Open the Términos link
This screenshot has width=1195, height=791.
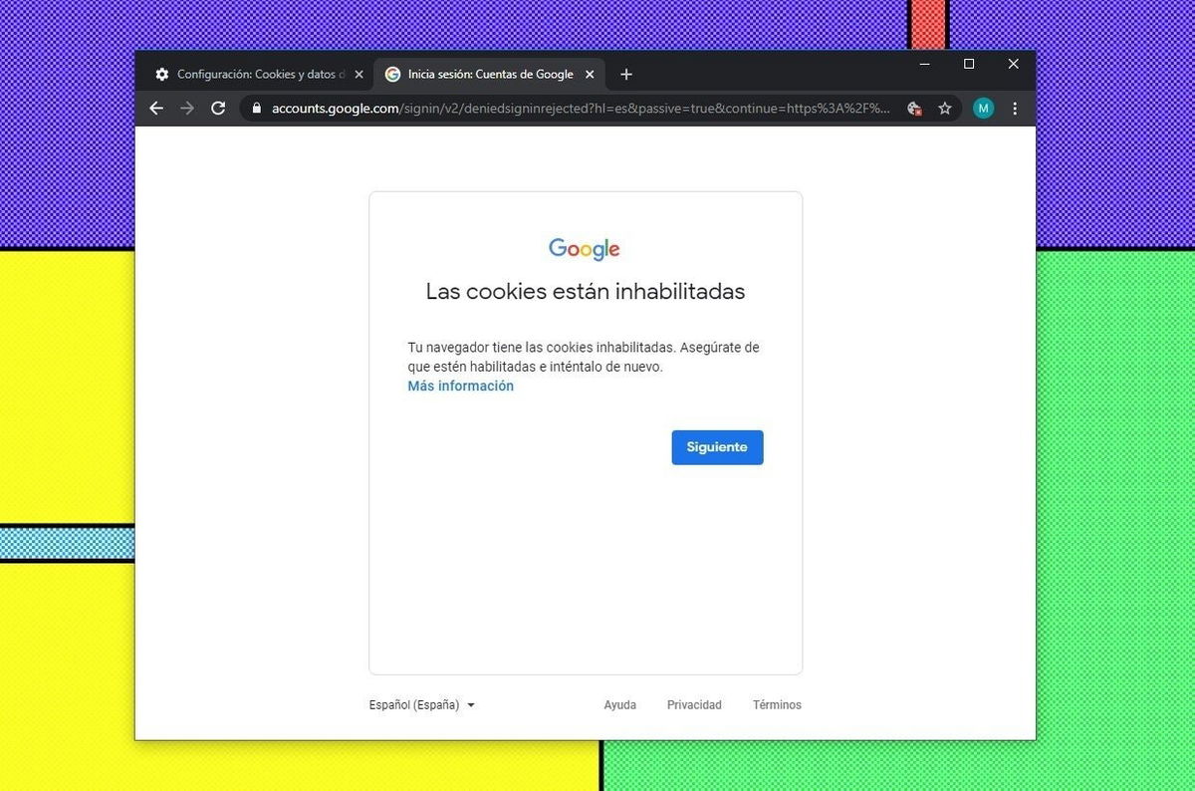[x=777, y=704]
